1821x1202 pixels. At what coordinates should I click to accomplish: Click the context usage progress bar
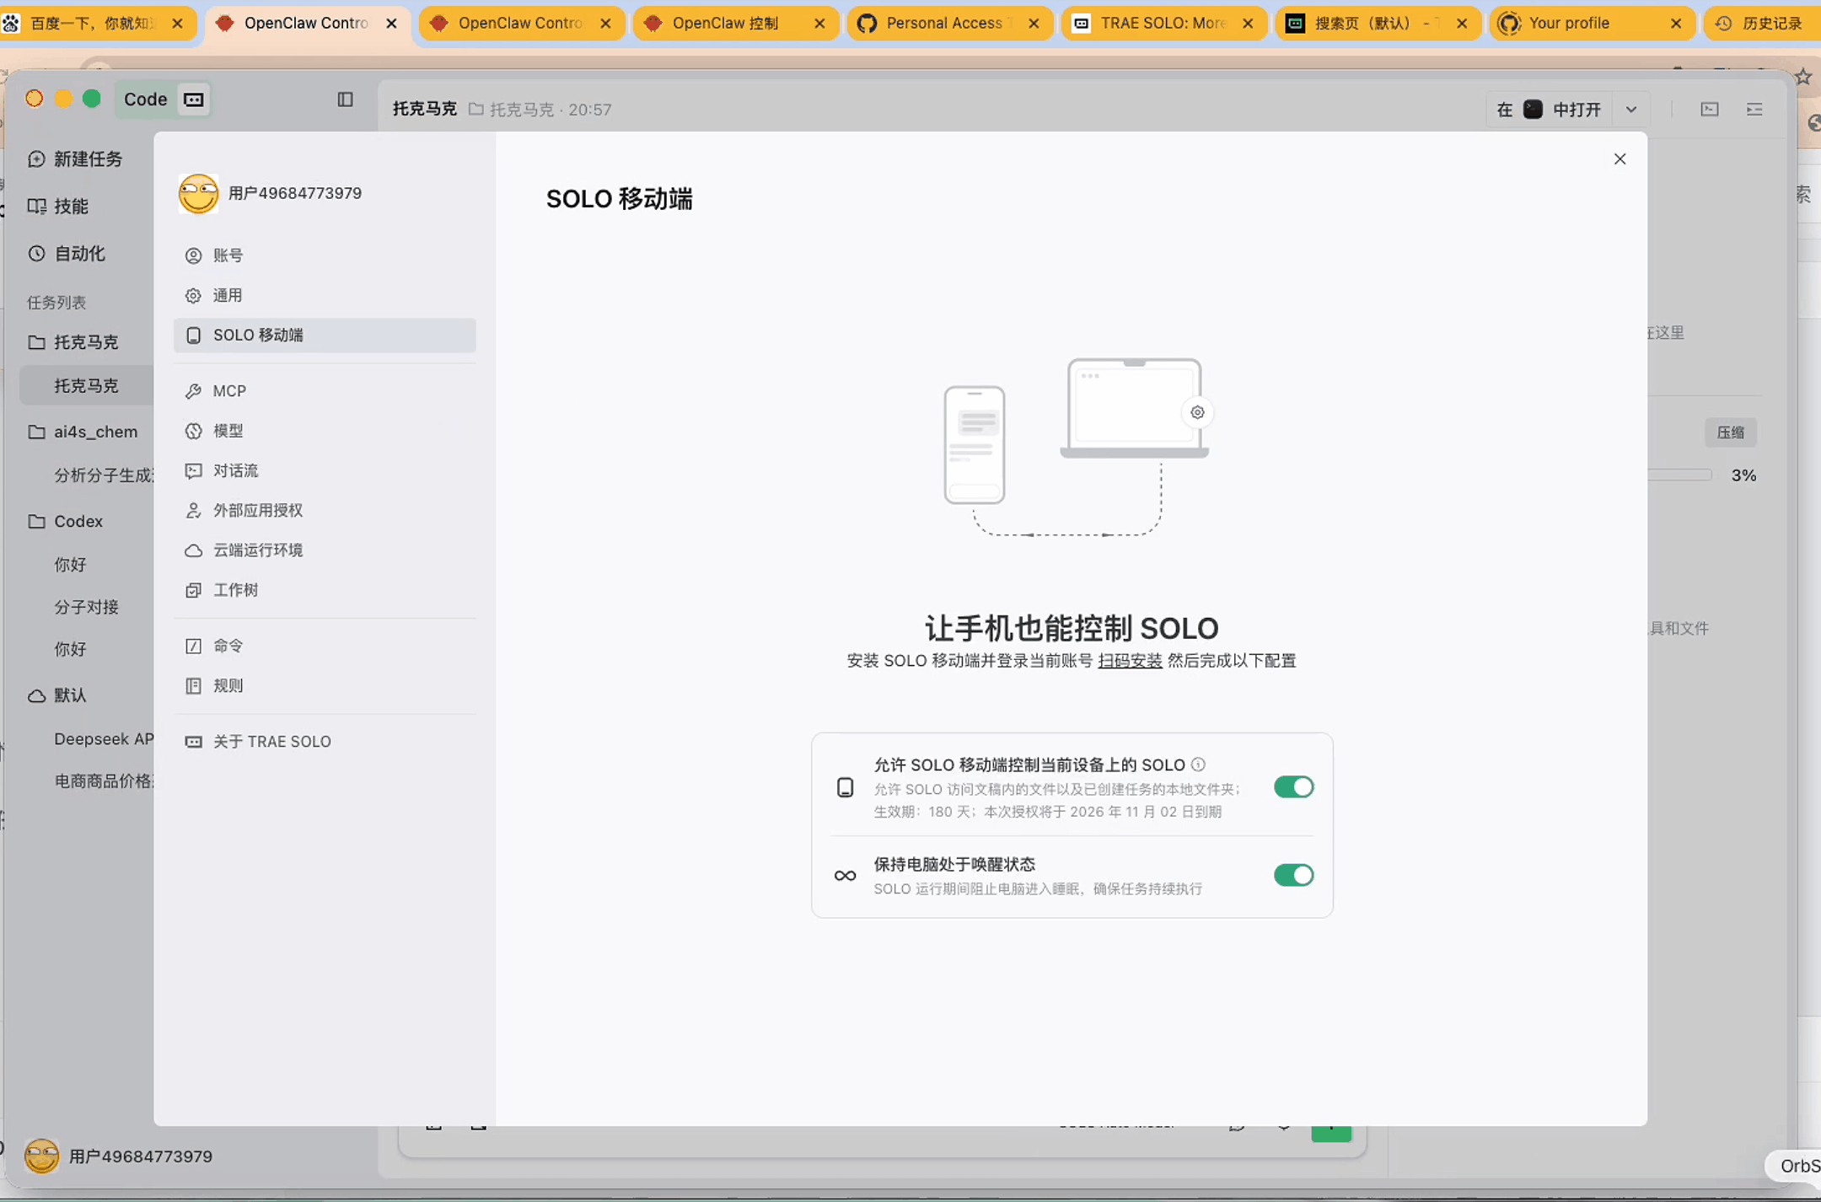[x=1680, y=475]
